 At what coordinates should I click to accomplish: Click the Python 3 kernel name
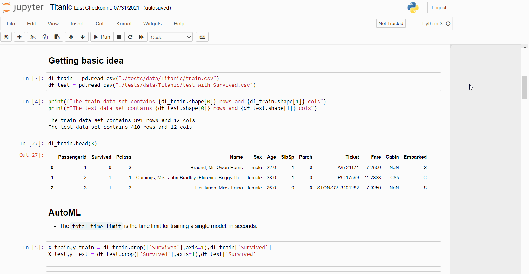coord(432,24)
